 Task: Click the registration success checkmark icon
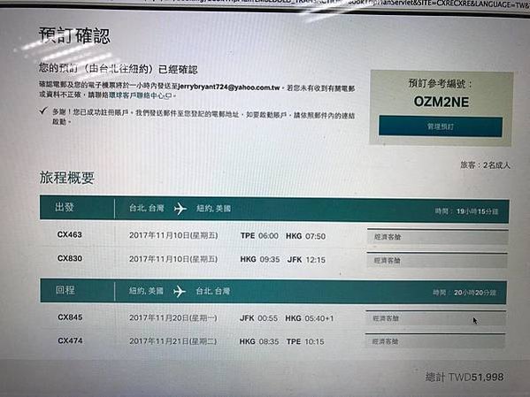click(43, 111)
